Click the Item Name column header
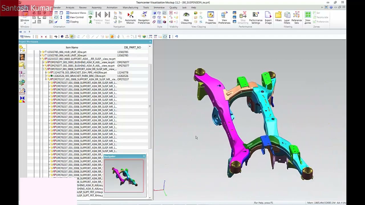Screen dimensions: 365x205 72,48
